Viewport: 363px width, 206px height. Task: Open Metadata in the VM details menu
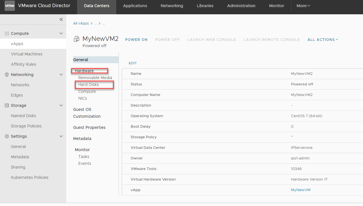click(x=82, y=139)
